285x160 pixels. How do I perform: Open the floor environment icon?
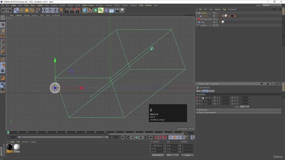111,11
